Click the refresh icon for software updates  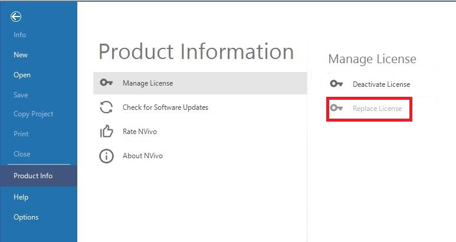(106, 107)
